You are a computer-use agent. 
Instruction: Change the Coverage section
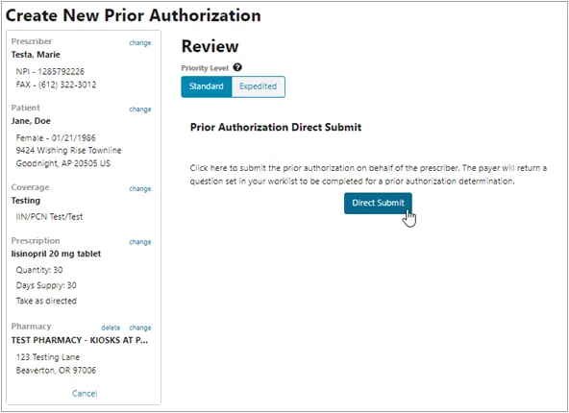pos(139,188)
